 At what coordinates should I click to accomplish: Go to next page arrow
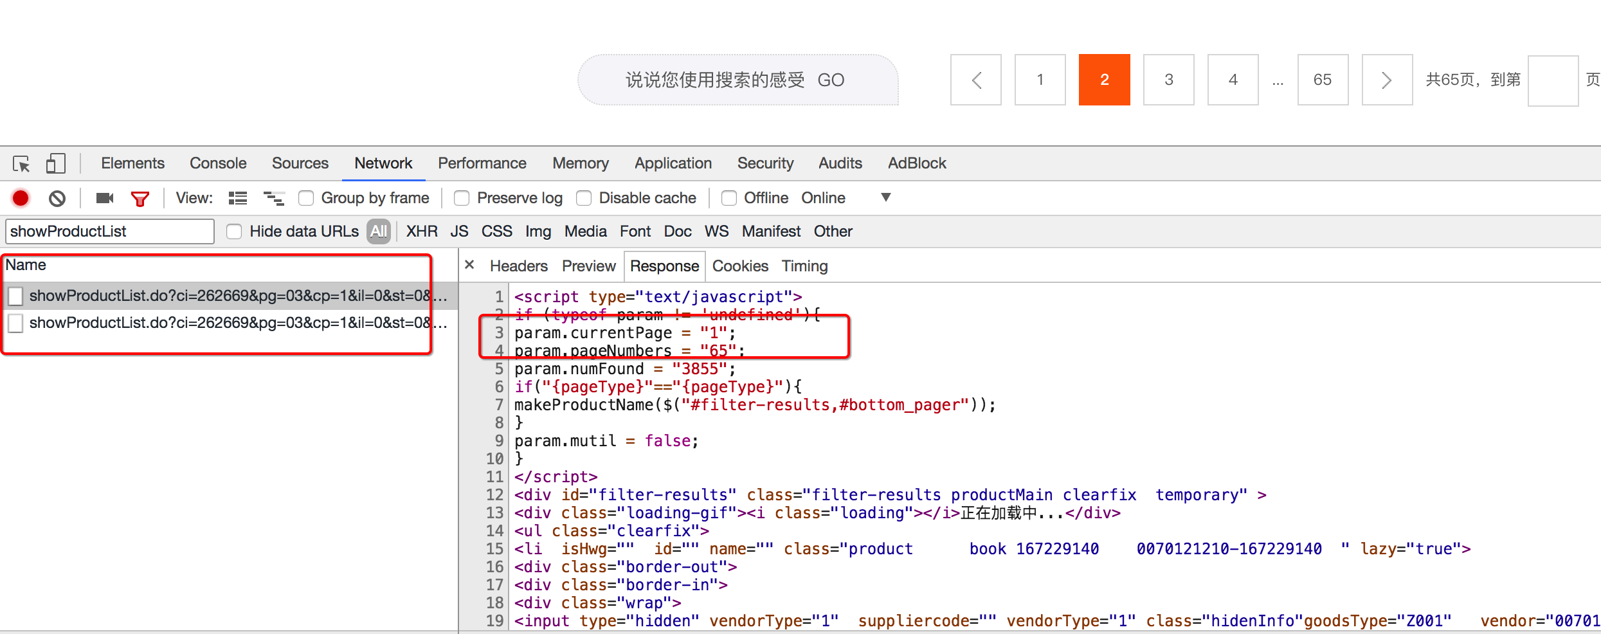coord(1387,80)
